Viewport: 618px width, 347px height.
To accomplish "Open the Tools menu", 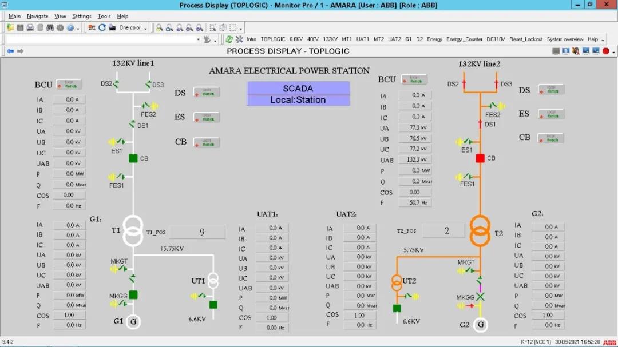I will click(104, 16).
